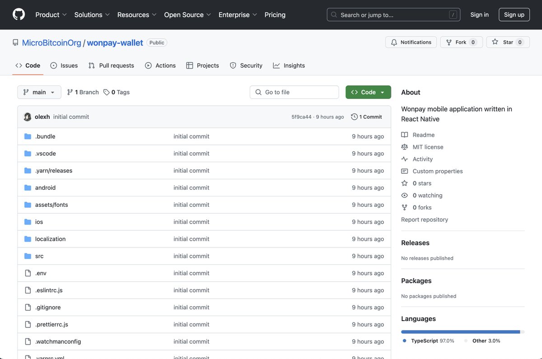Expand the Open Source menu
The image size is (542, 359).
(x=187, y=14)
